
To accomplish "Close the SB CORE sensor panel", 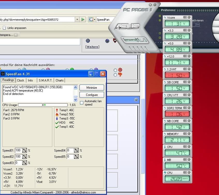I will point(189,82).
